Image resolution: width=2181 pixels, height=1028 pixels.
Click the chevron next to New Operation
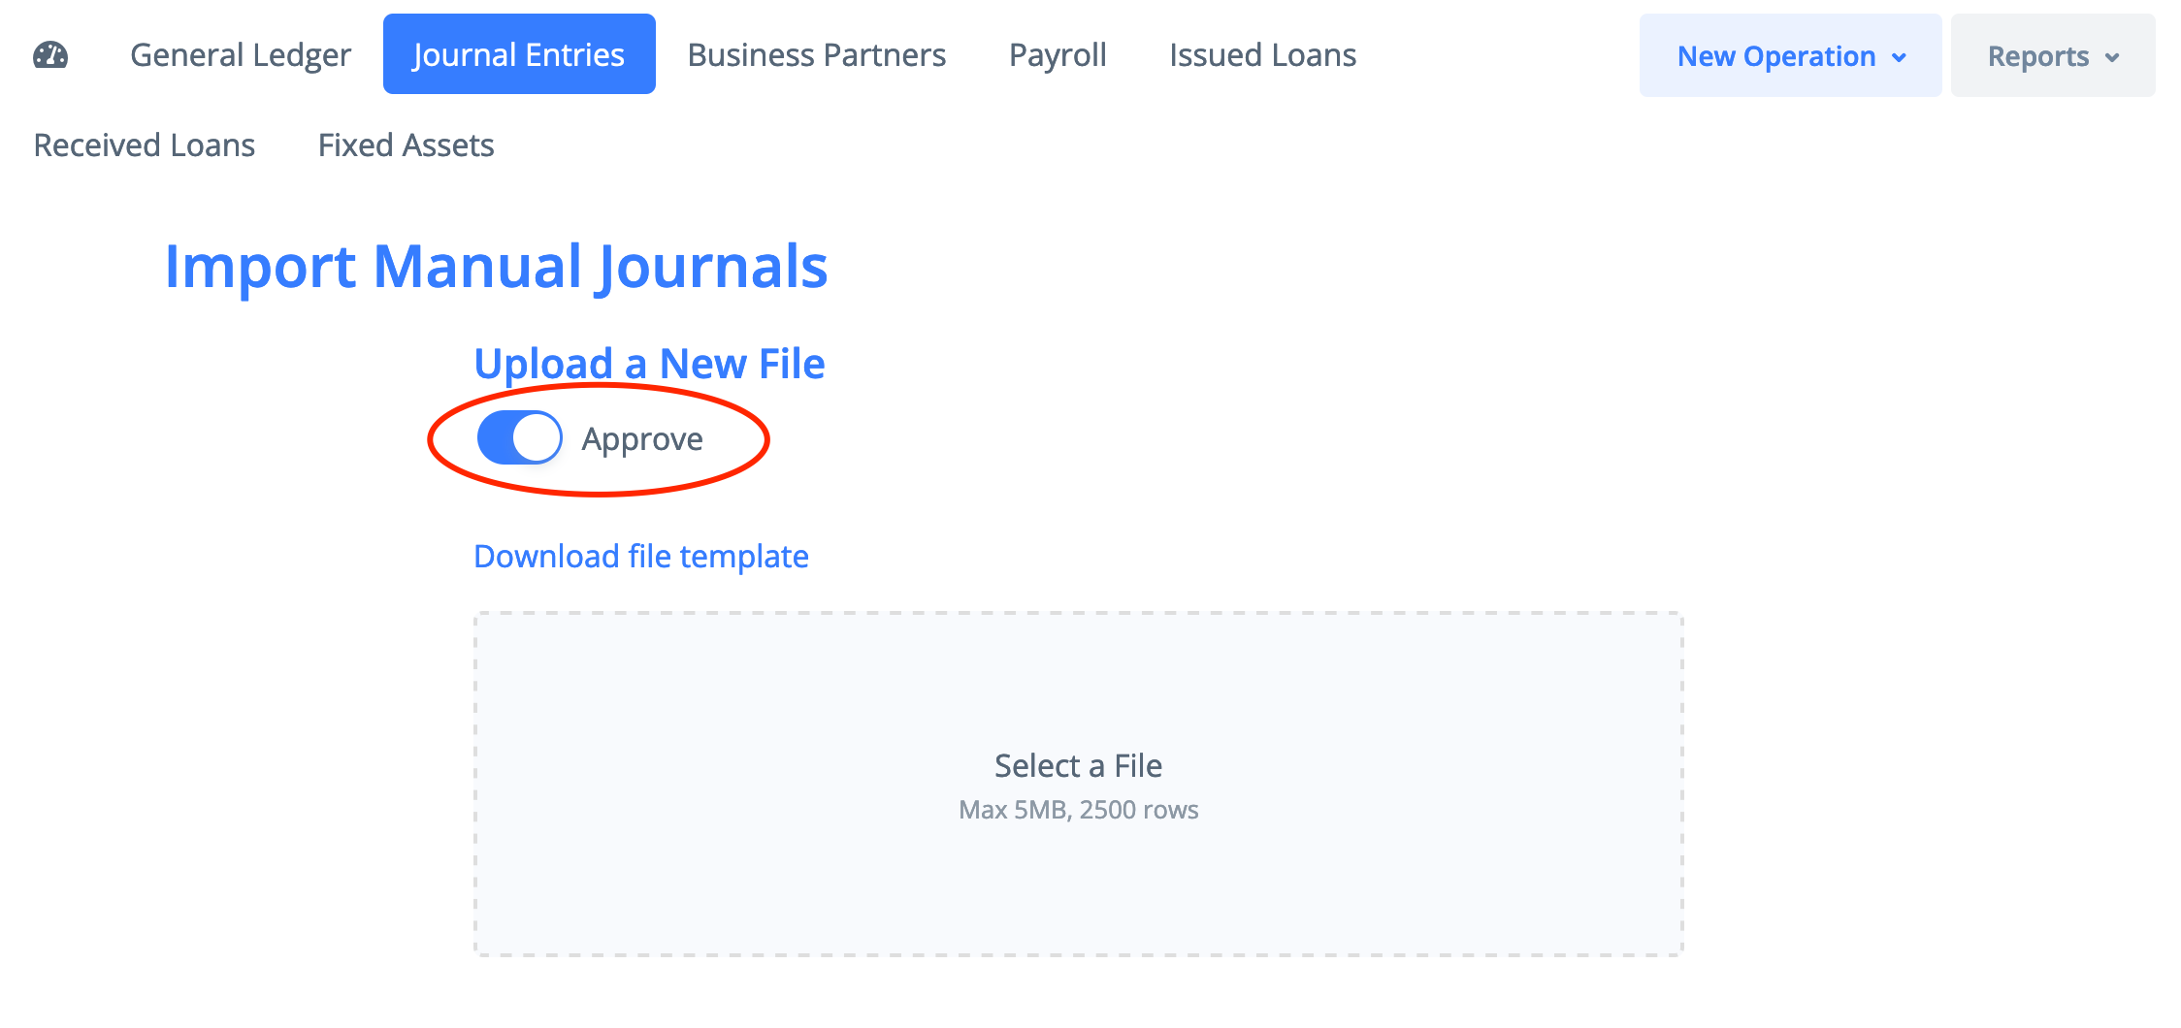click(1899, 57)
